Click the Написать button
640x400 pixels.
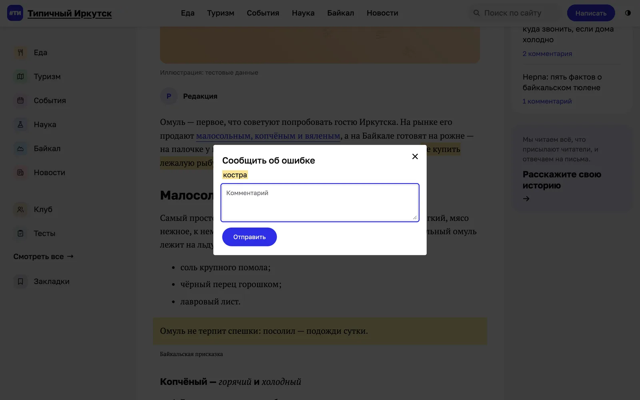click(591, 13)
